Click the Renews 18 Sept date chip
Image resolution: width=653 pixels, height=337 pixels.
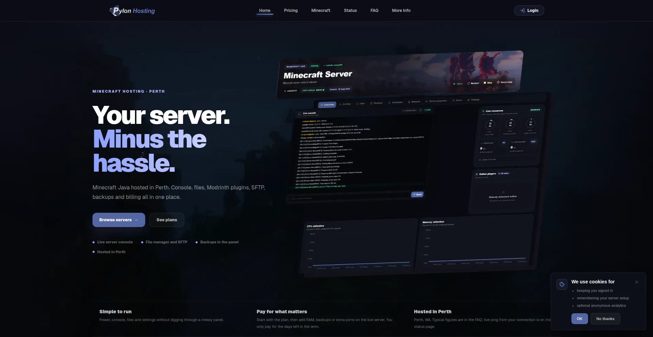pyautogui.click(x=340, y=89)
